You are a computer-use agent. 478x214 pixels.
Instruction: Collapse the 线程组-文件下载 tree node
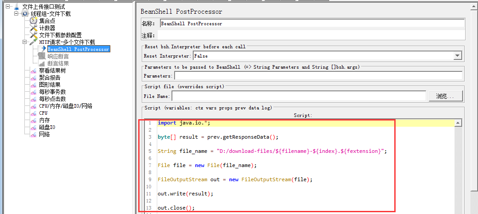click(x=16, y=14)
